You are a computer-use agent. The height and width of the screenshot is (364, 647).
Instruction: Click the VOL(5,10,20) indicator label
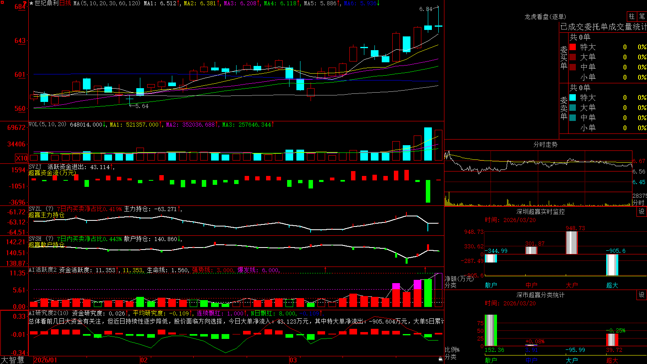click(47, 124)
